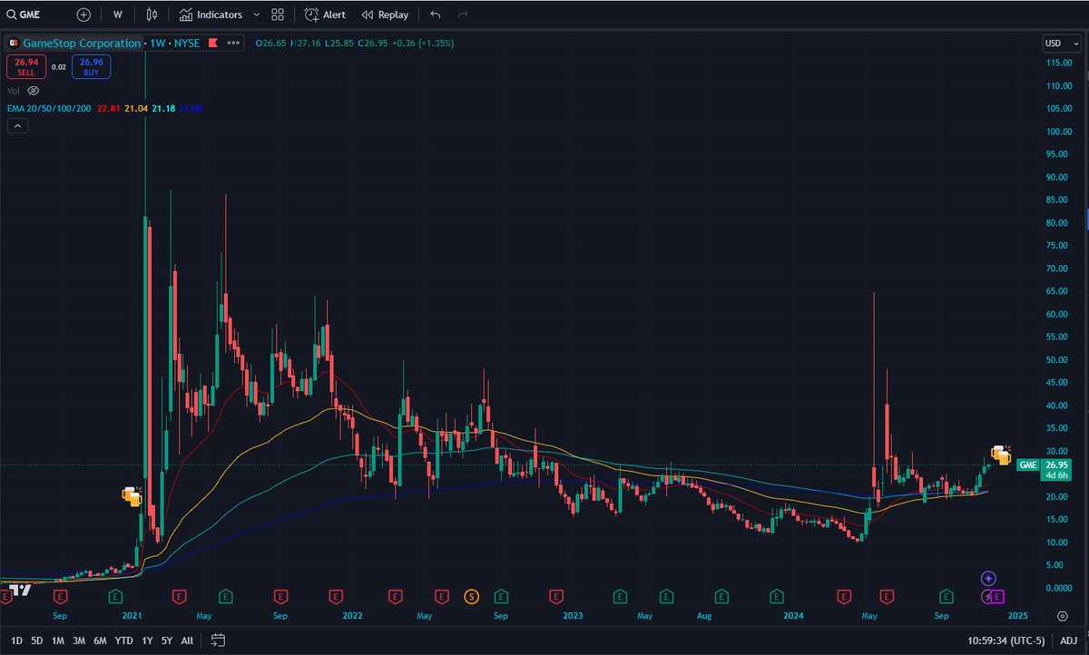Select the 5Y time range

pos(167,640)
